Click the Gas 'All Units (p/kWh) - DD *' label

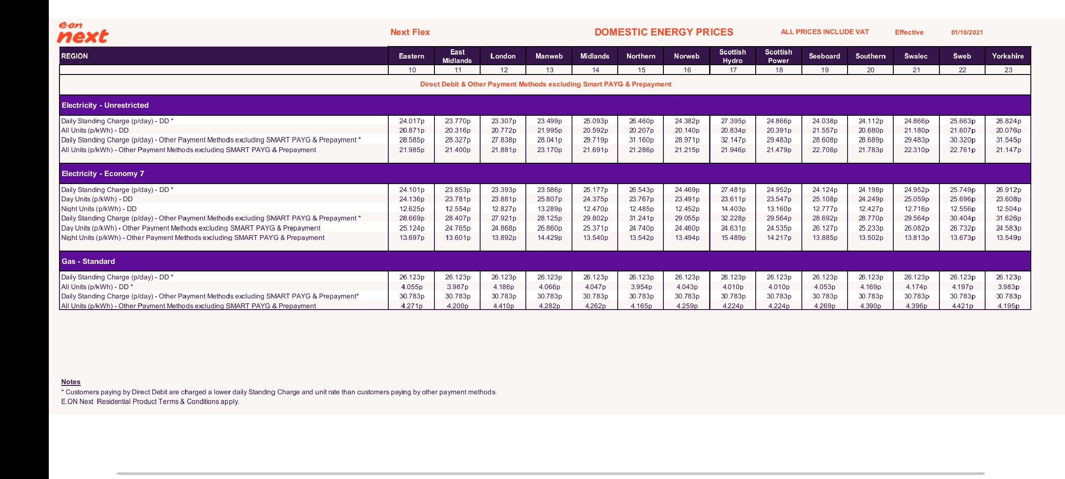[x=97, y=287]
